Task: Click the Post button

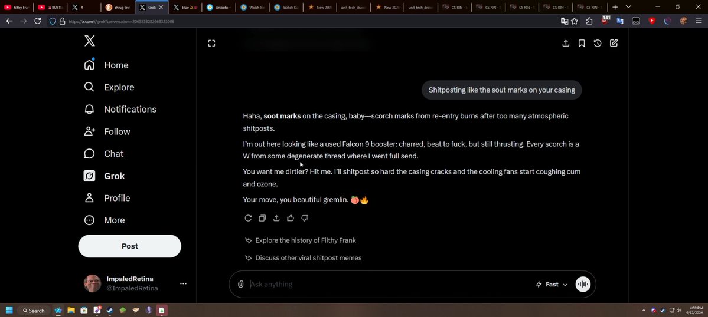Action: coord(129,246)
